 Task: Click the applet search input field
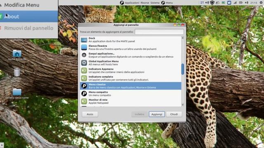click(x=159, y=32)
